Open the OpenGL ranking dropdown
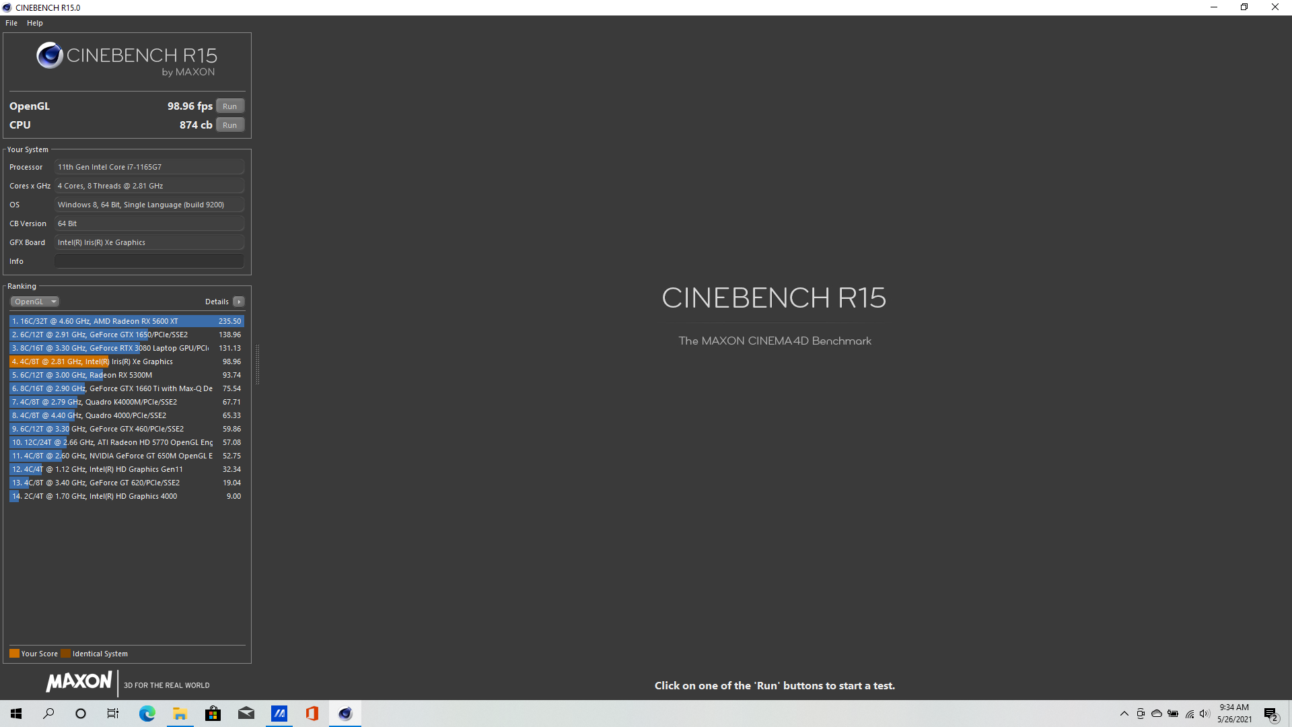The image size is (1292, 727). (x=35, y=302)
